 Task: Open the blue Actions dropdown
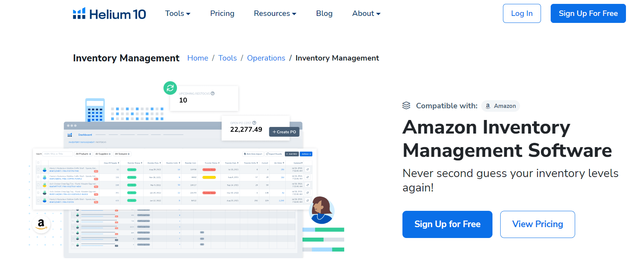coord(306,154)
